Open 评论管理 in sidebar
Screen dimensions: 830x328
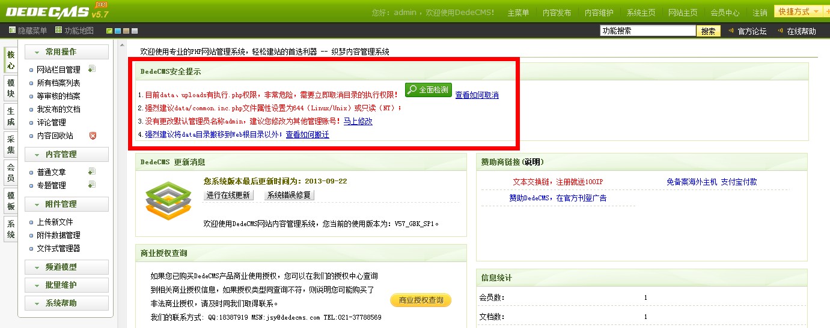pos(51,122)
